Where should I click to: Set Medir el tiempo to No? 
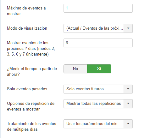(x=75, y=69)
